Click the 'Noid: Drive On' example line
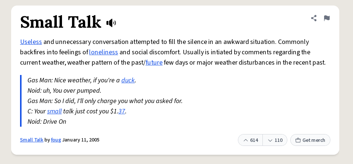 pyautogui.click(x=47, y=122)
